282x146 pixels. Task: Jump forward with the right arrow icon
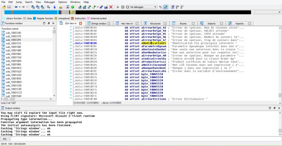tap(23, 7)
